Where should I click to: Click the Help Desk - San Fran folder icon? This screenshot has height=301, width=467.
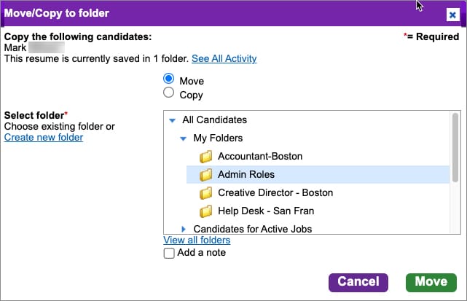pos(206,211)
